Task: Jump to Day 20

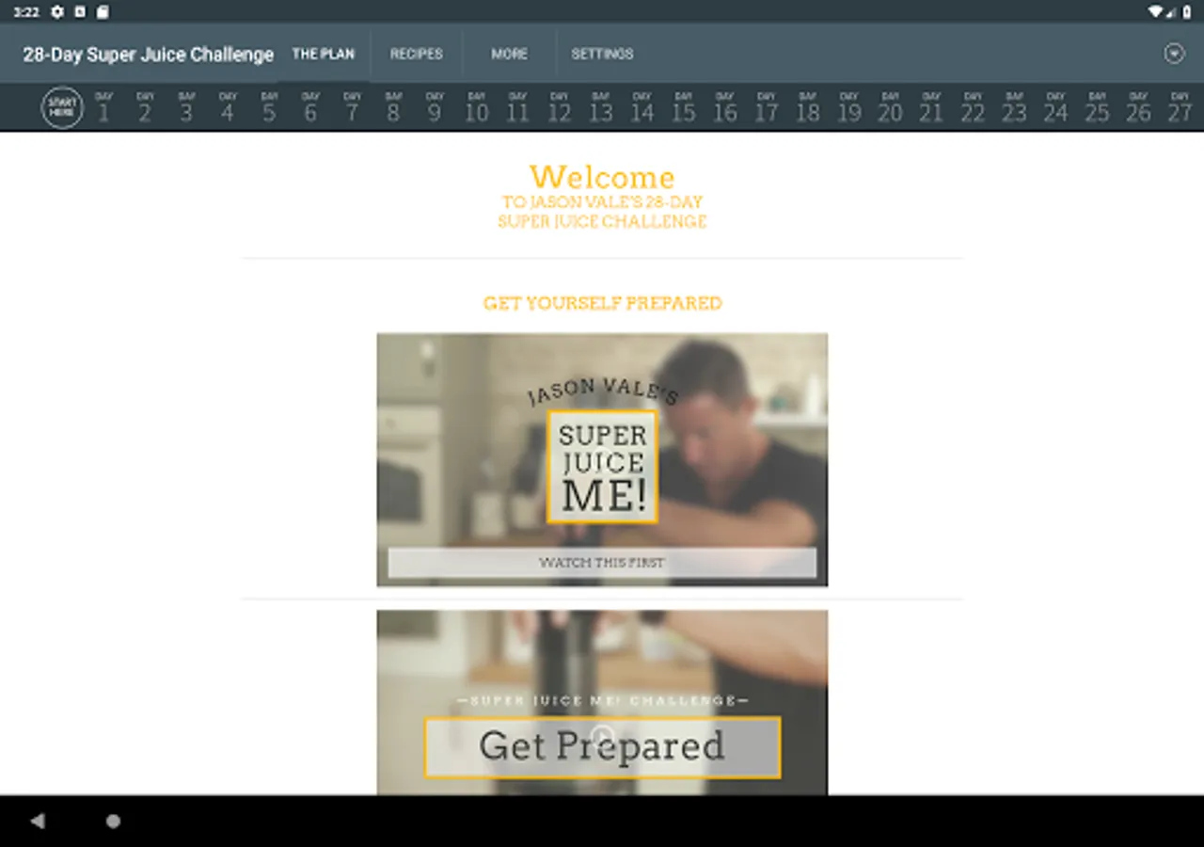Action: (890, 107)
